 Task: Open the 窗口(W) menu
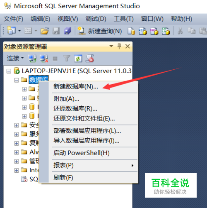tap(152, 19)
